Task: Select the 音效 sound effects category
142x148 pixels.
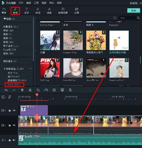Action: pyautogui.click(x=8, y=54)
